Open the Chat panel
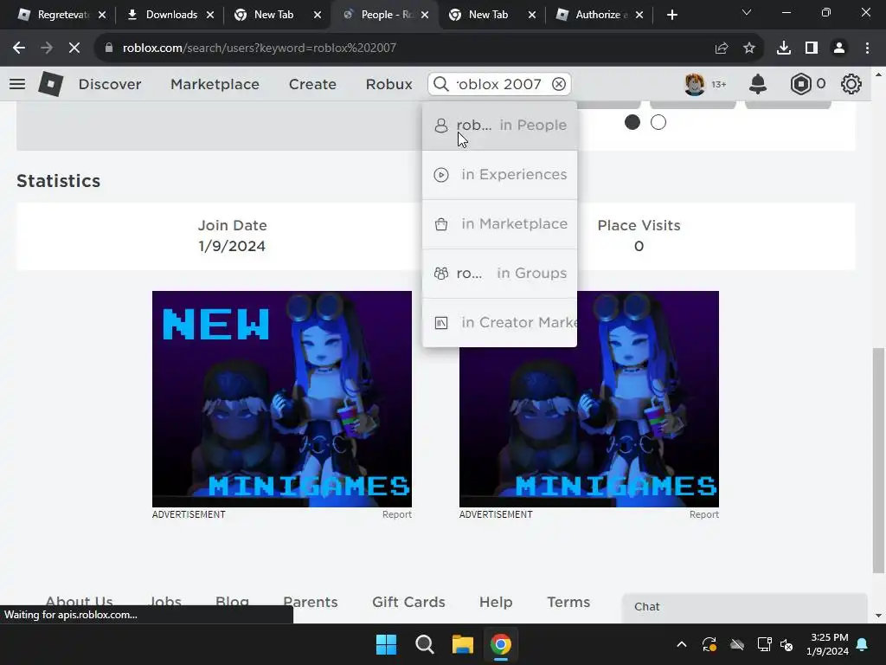The width and height of the screenshot is (886, 665). point(745,607)
